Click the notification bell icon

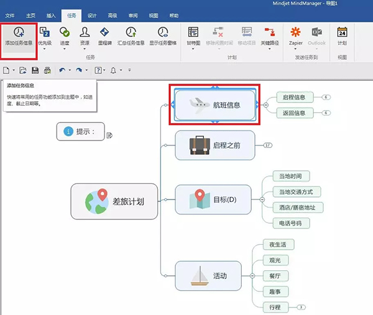[114, 70]
